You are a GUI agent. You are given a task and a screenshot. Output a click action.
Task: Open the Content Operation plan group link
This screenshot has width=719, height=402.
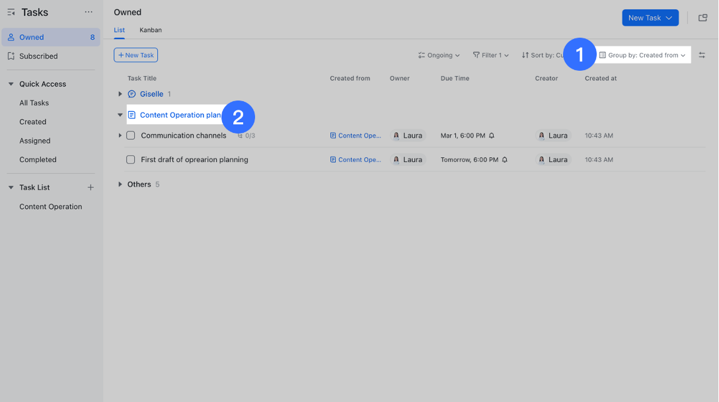180,115
